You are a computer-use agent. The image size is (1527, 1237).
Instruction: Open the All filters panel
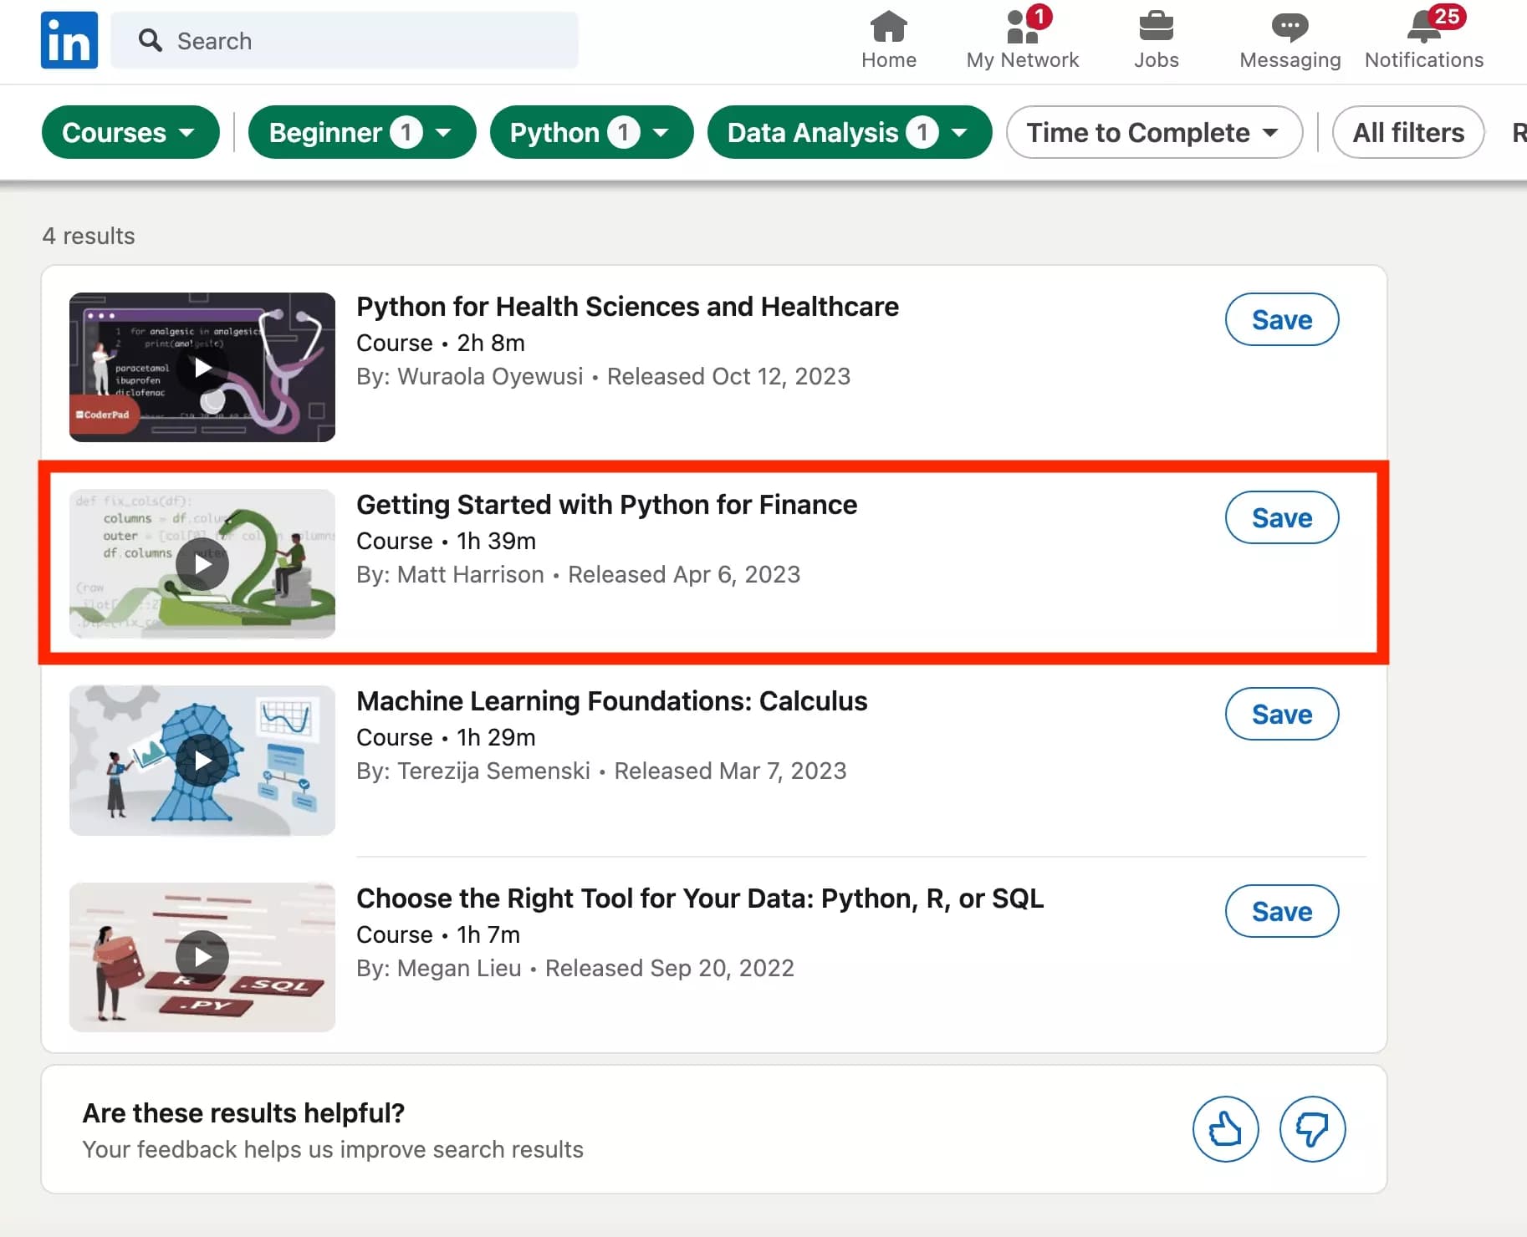[1406, 132]
